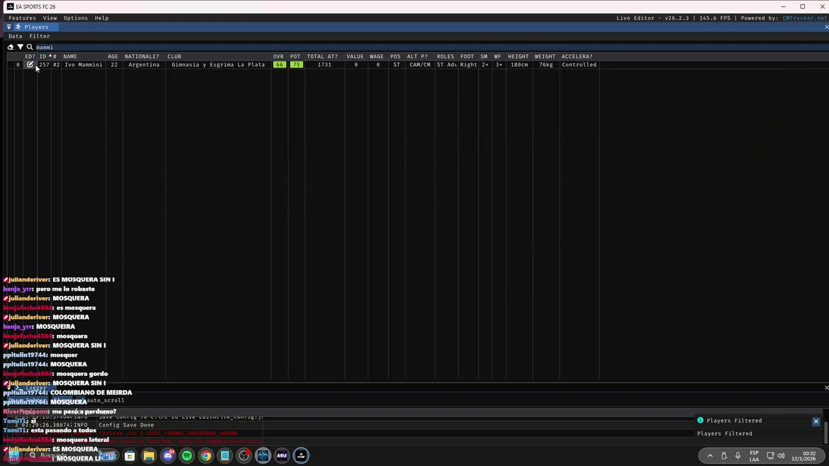The width and height of the screenshot is (829, 466).
Task: Open the ESP LAA language switcher
Action: [754, 456]
